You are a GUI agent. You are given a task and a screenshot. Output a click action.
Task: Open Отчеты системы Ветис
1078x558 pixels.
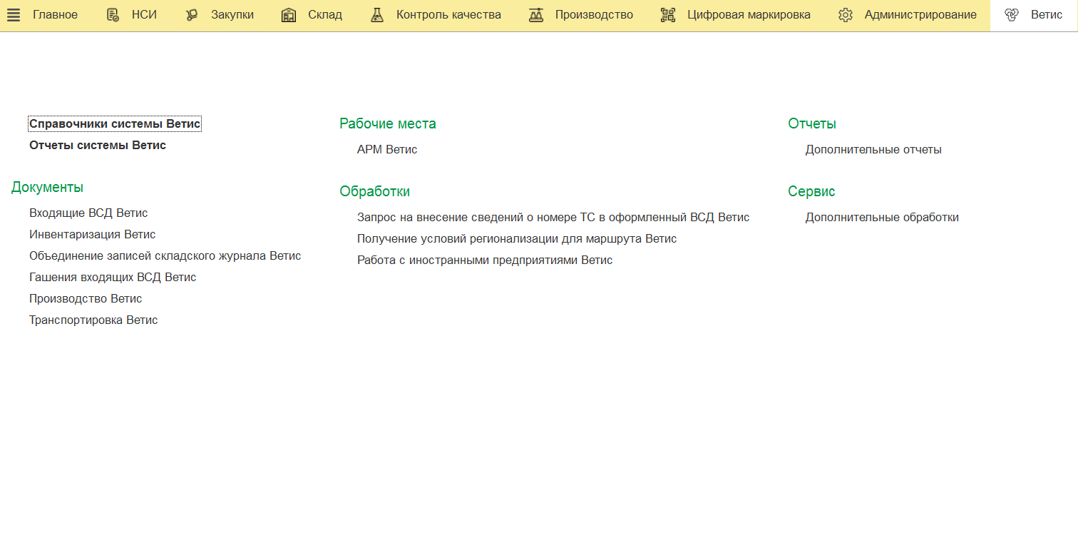(x=98, y=146)
